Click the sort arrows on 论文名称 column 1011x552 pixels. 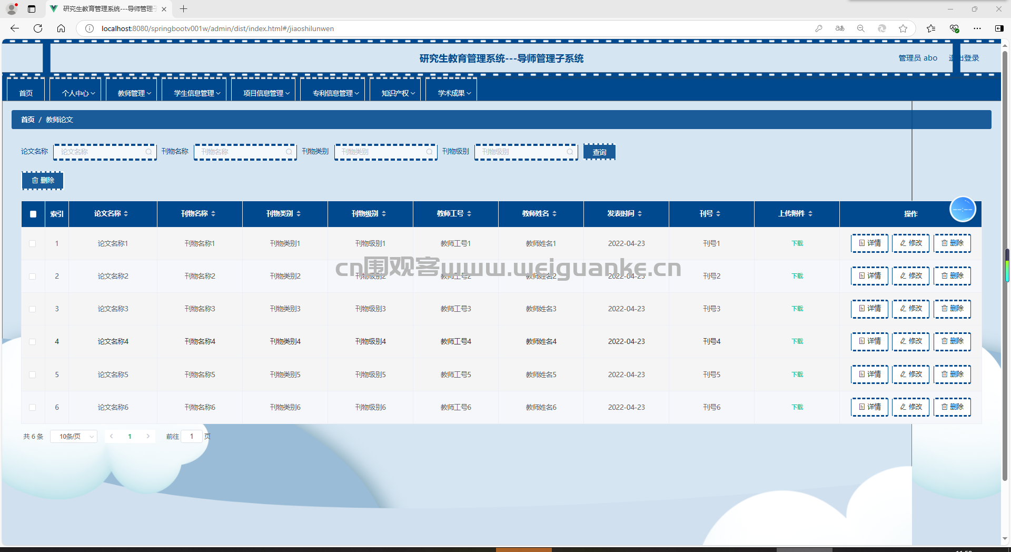126,214
